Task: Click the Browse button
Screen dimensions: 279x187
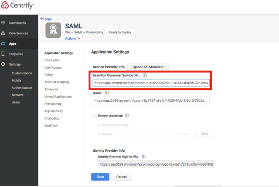Action: 183,134
